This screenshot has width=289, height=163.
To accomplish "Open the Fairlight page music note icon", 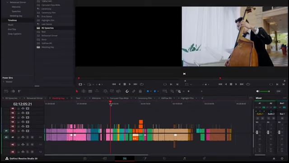I will [x=184, y=158].
